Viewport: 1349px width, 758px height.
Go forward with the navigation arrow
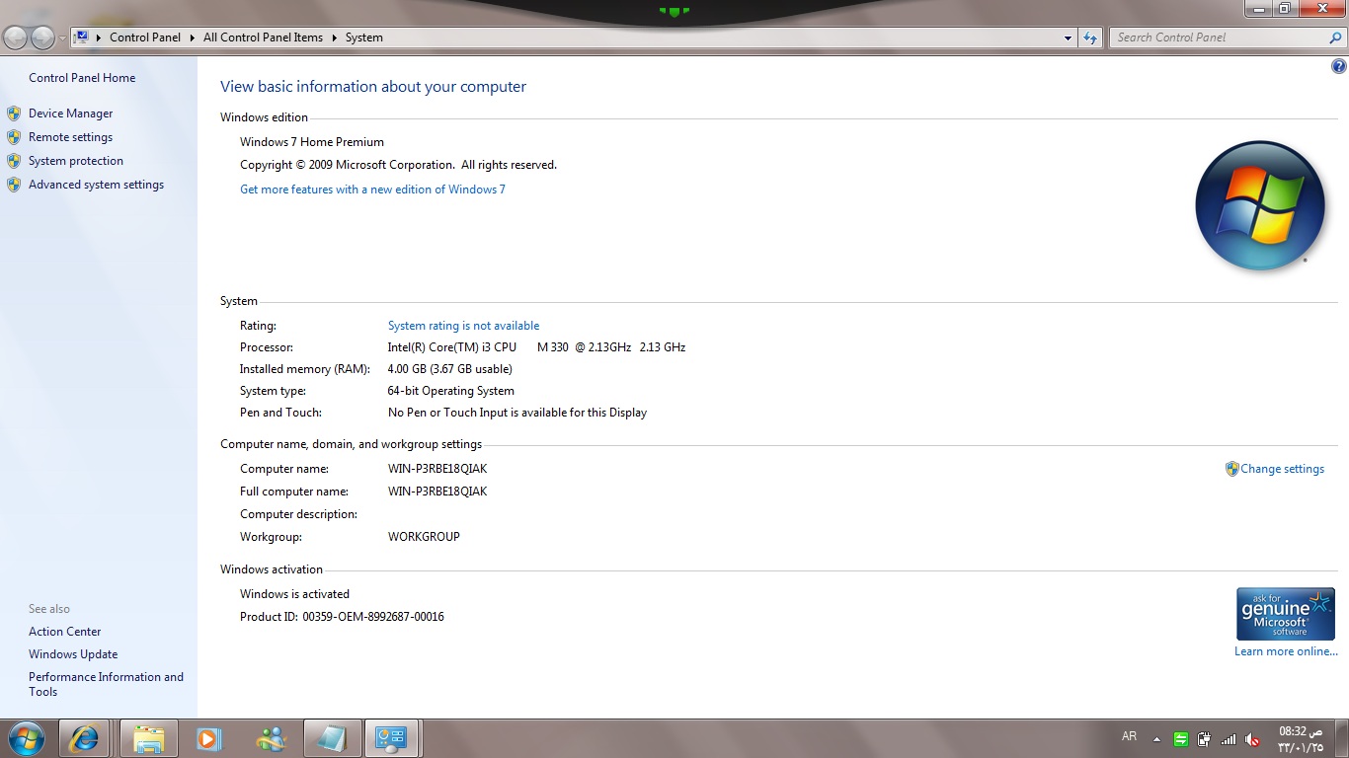coord(42,38)
